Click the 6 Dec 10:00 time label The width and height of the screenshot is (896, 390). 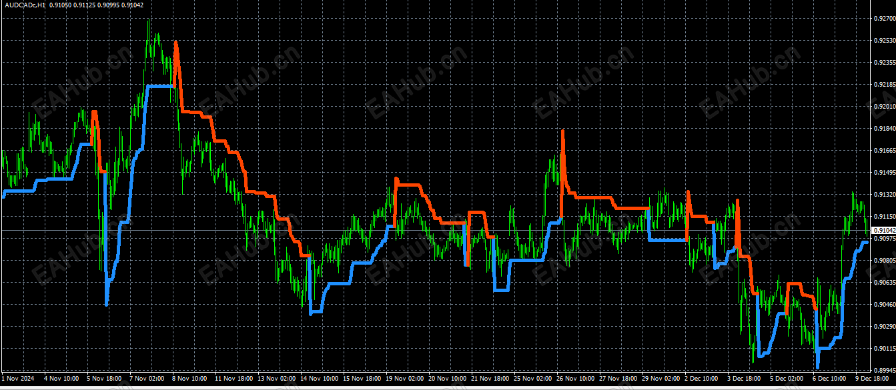point(830,378)
